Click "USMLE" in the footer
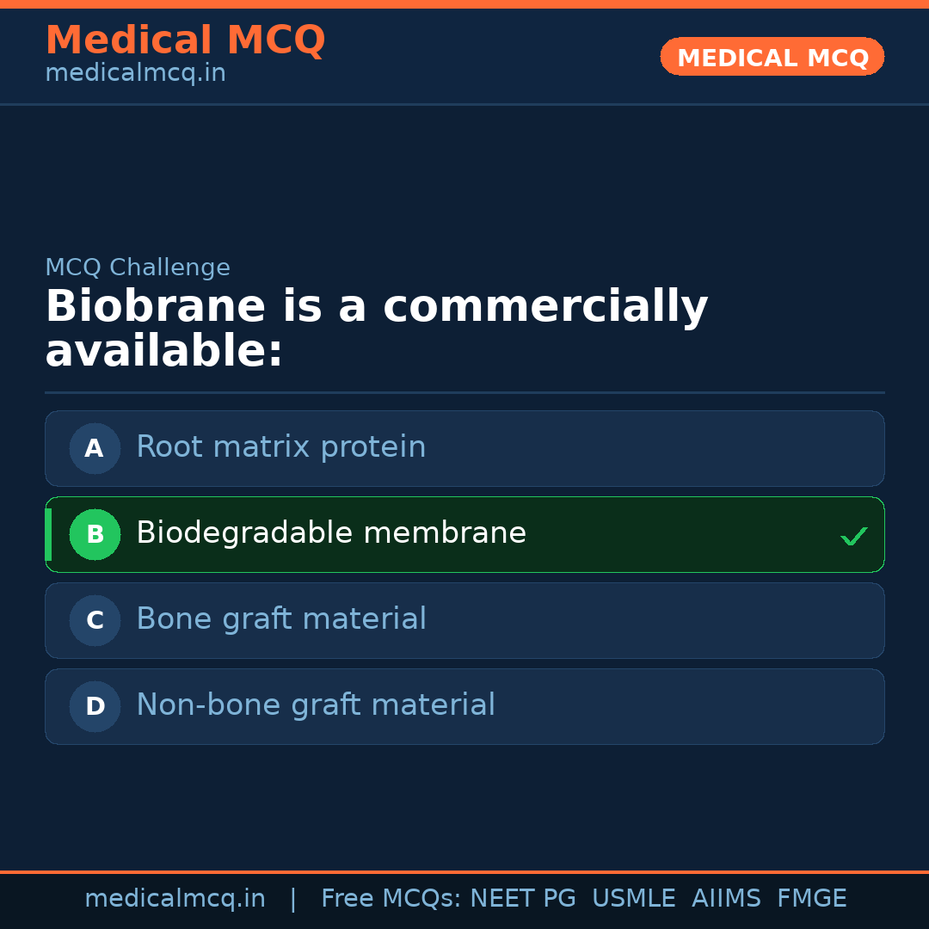Screen dimensions: 929x929 tap(633, 899)
